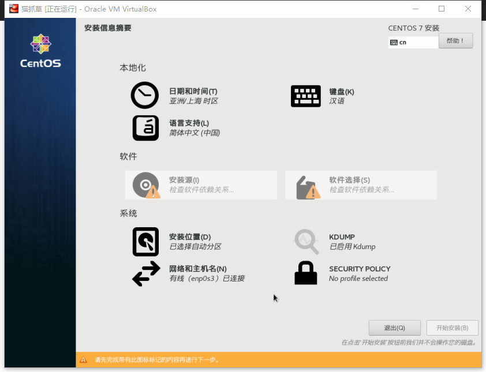486x372 pixels.
Task: Click the 已启用 Kdump status text
Action: 352,246
